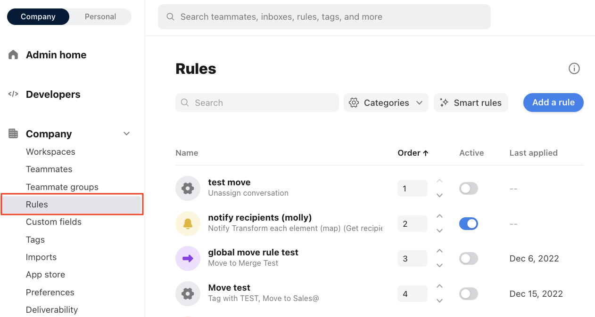The height and width of the screenshot is (317, 595).
Task: Disable the notify recipients (molly) rule
Action: coord(468,223)
